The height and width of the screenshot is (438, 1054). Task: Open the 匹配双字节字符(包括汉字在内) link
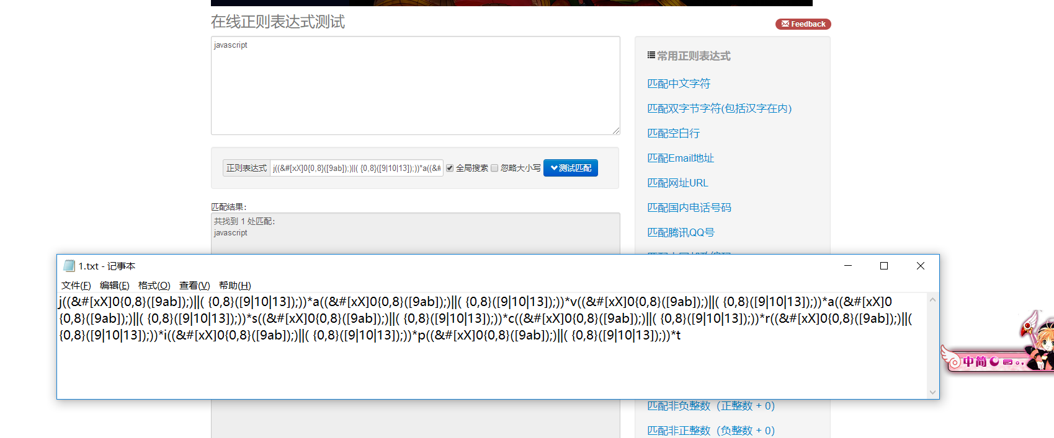click(x=720, y=108)
